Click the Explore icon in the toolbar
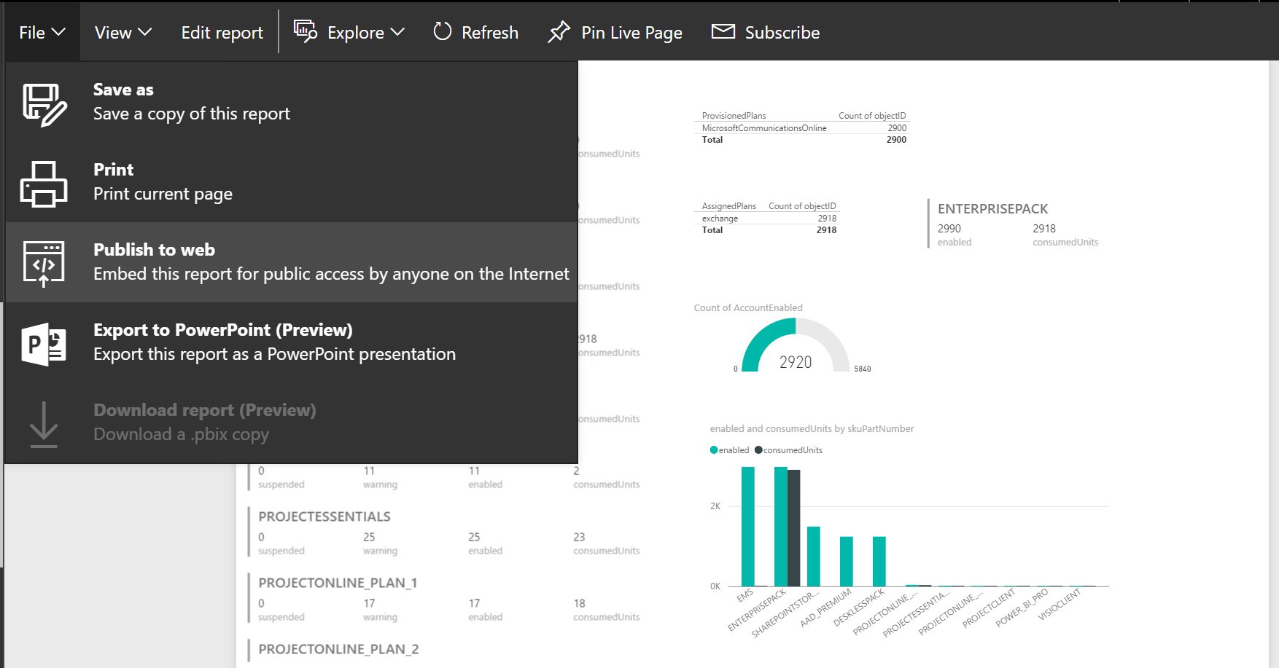Viewport: 1279px width, 668px height. click(x=305, y=31)
